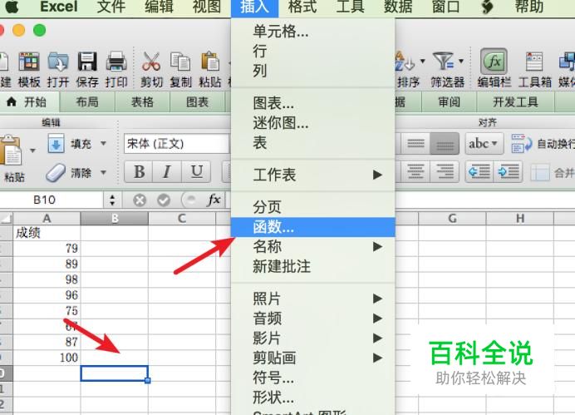The width and height of the screenshot is (575, 415).
Task: Click the Cut (剪切) scissors icon
Action: click(x=151, y=62)
